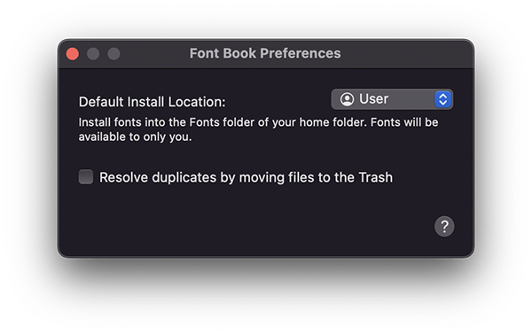Image resolution: width=532 pixels, height=334 pixels.
Task: Select the word User in the location popup
Action: [x=373, y=99]
